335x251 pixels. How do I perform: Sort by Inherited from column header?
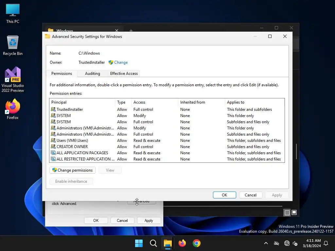[202, 102]
